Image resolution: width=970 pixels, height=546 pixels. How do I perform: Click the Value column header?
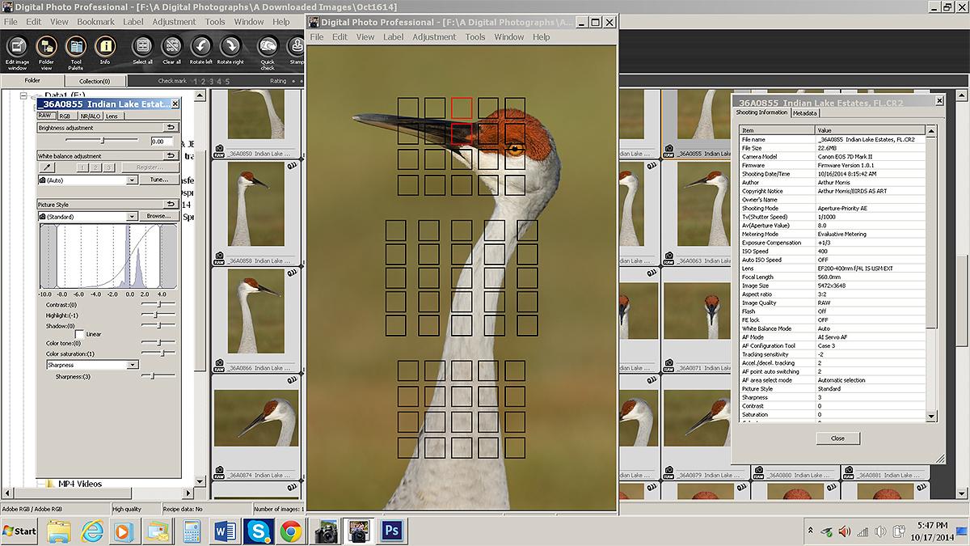coord(871,130)
